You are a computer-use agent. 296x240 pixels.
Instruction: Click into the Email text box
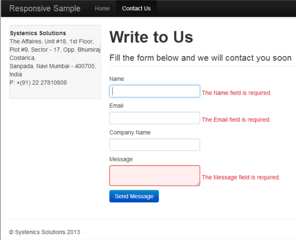point(155,118)
